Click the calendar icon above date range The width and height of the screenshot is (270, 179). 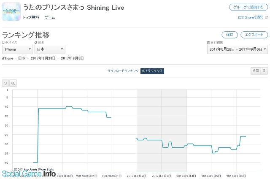coord(208,42)
